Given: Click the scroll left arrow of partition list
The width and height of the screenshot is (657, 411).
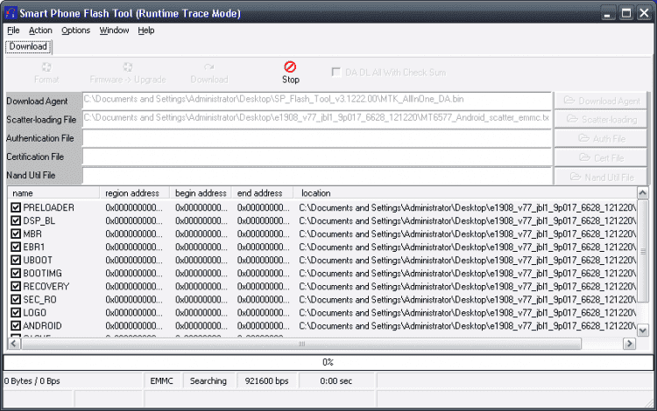Looking at the screenshot, I should pos(13,344).
